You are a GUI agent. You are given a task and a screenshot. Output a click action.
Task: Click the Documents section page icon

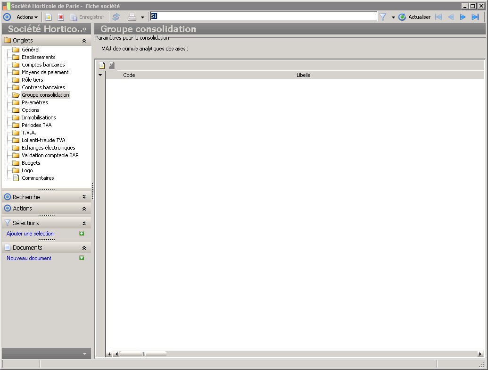[x=8, y=248]
